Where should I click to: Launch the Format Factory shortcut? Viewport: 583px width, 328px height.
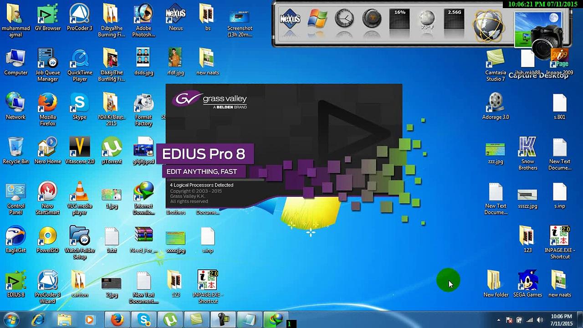143,110
